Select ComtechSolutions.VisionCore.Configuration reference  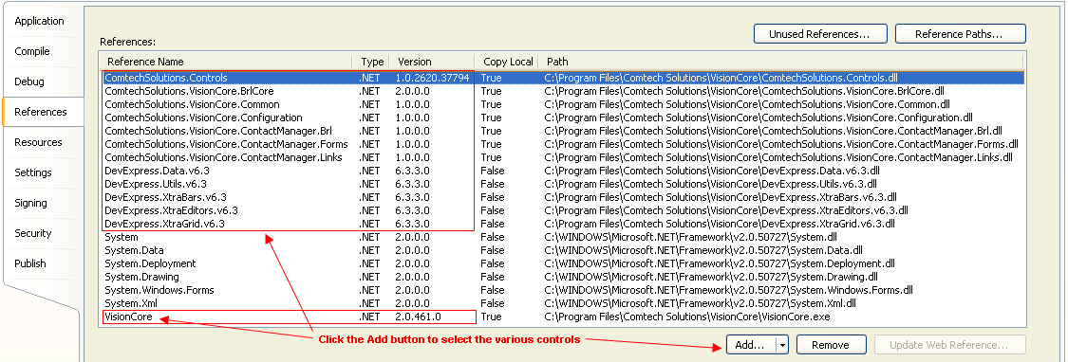(563, 118)
